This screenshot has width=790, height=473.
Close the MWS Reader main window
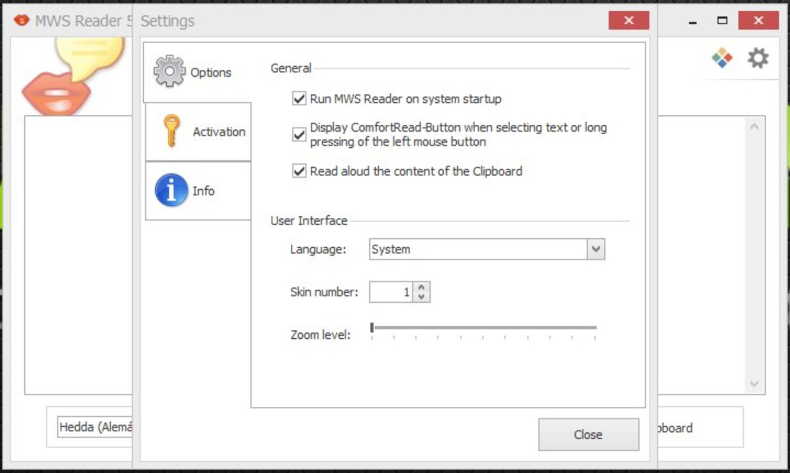point(759,21)
